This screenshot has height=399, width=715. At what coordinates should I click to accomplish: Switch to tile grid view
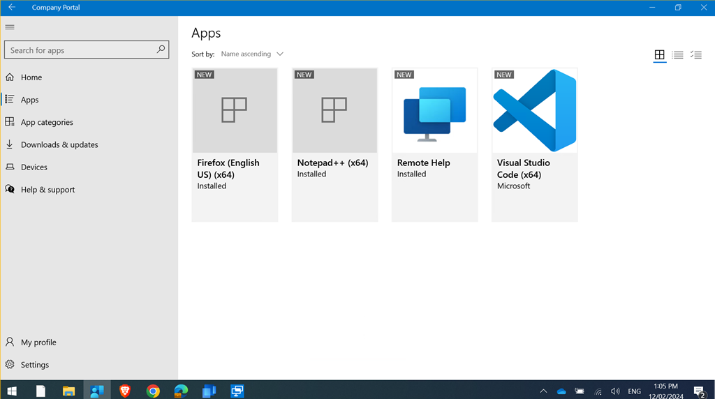(659, 55)
